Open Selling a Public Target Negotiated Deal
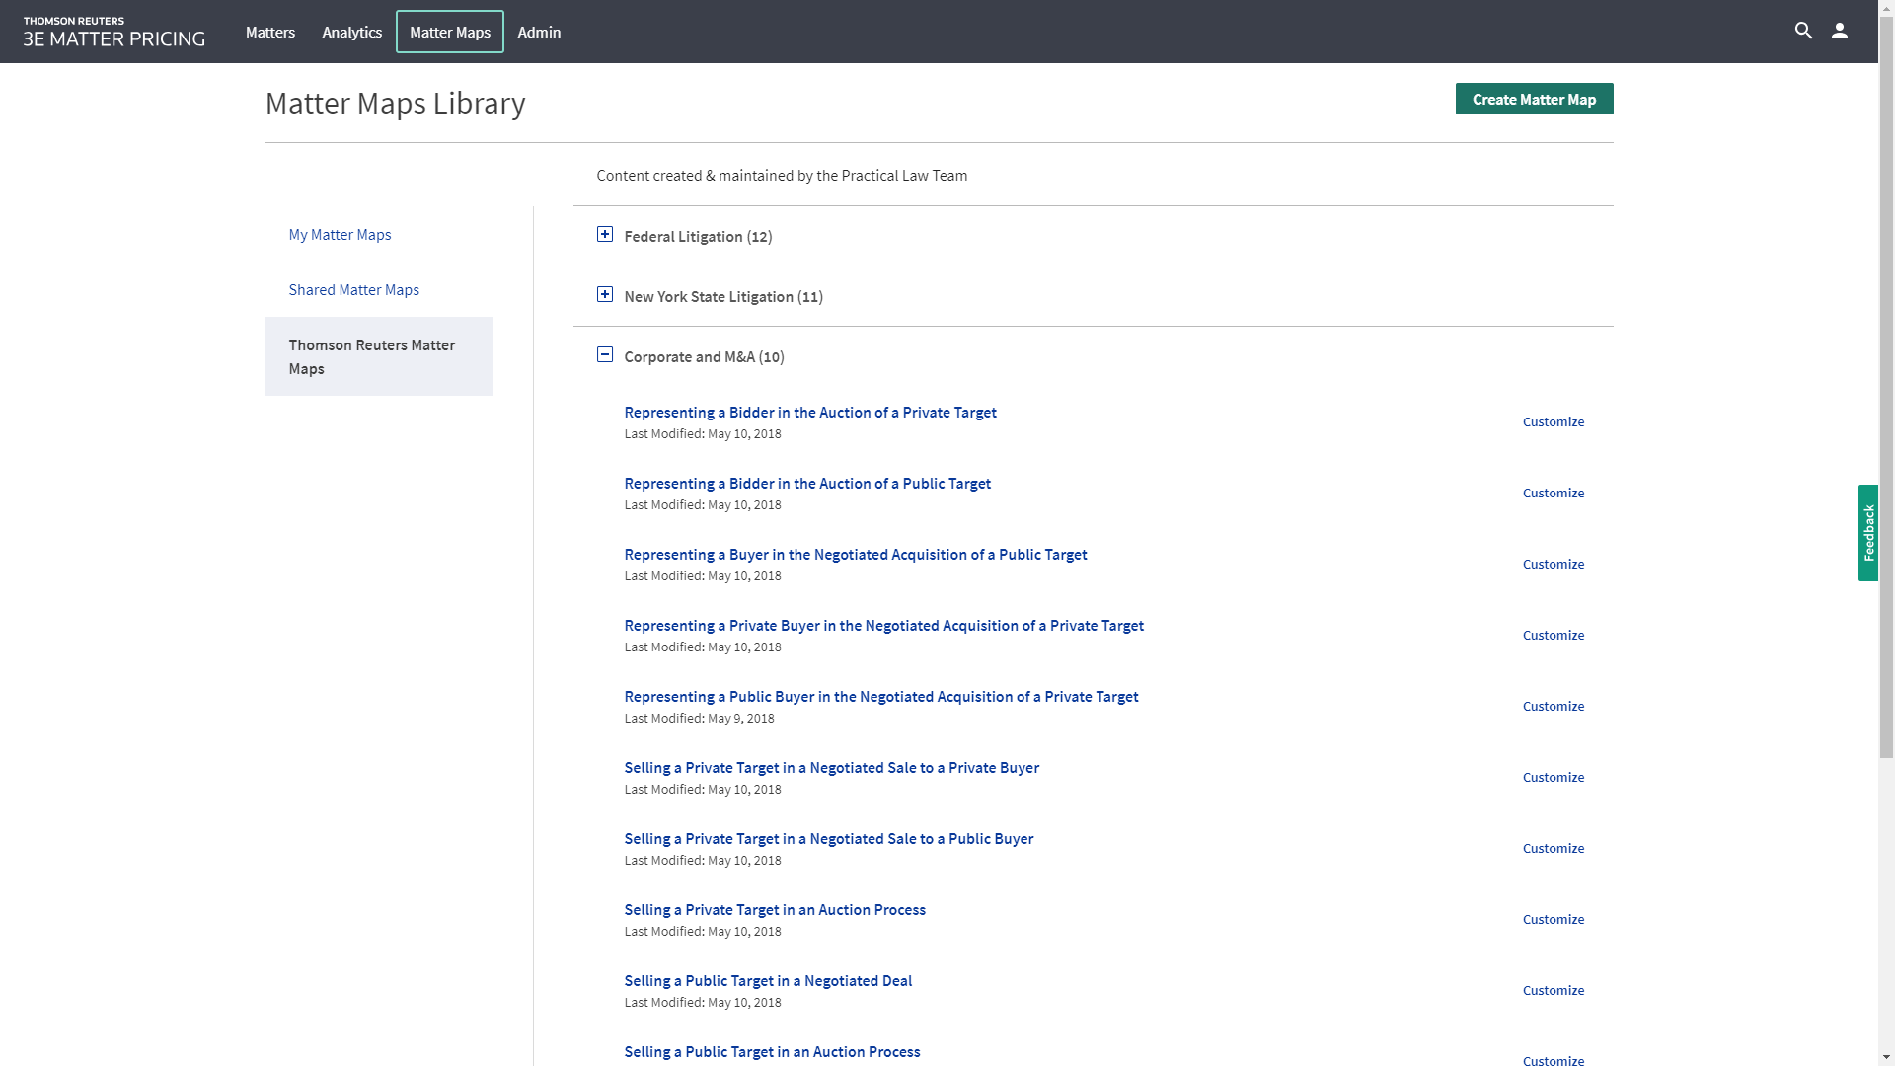 pyautogui.click(x=768, y=980)
